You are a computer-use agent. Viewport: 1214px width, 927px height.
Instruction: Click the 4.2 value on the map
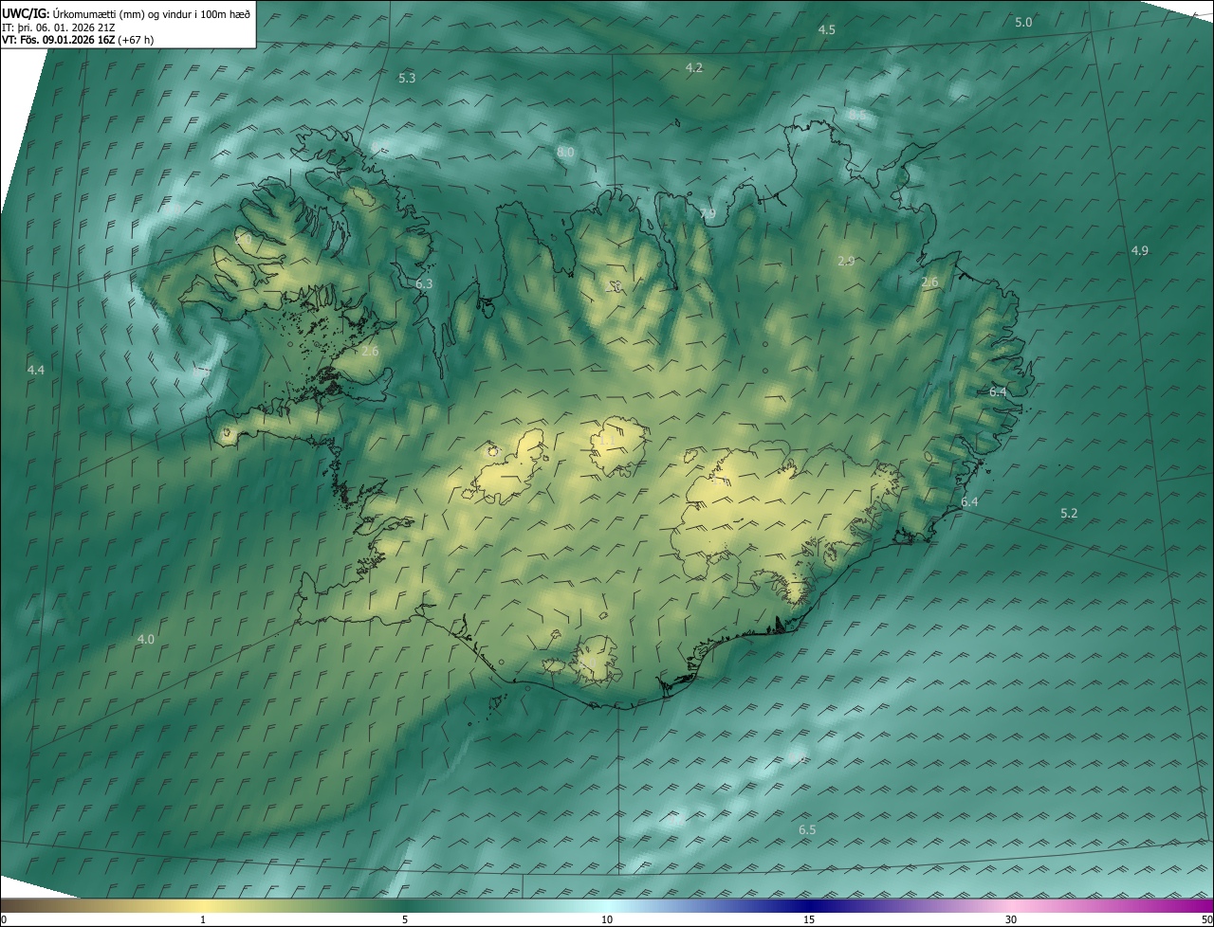[x=694, y=68]
